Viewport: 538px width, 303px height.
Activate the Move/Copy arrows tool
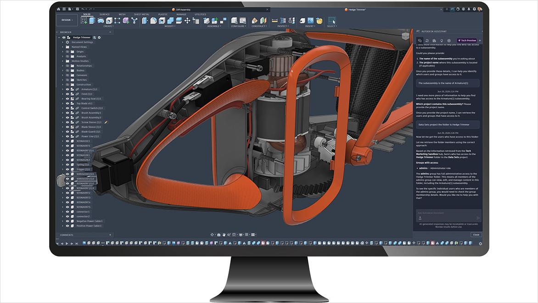[x=187, y=21]
